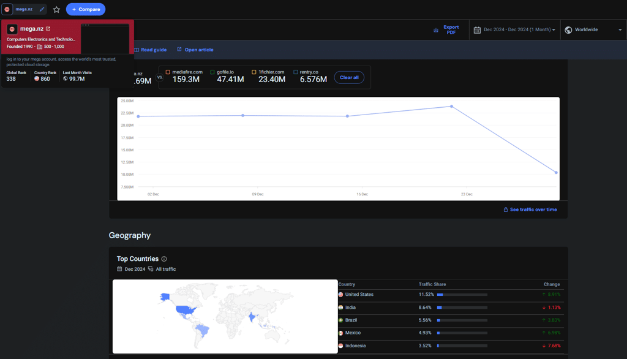Image resolution: width=627 pixels, height=359 pixels.
Task: Click the Mexico flag icon in table
Action: (x=340, y=333)
